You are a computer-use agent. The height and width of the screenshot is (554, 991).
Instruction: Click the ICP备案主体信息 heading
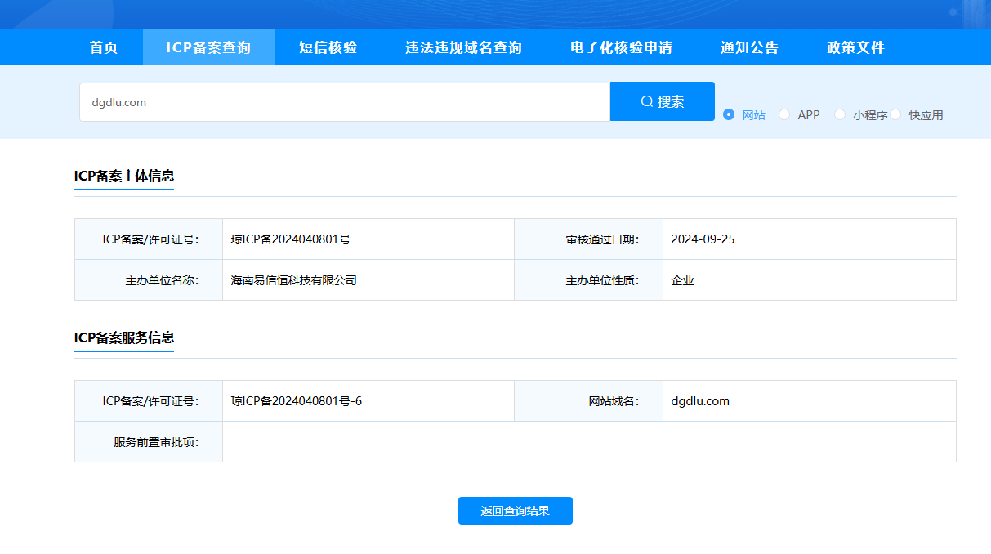coord(124,176)
